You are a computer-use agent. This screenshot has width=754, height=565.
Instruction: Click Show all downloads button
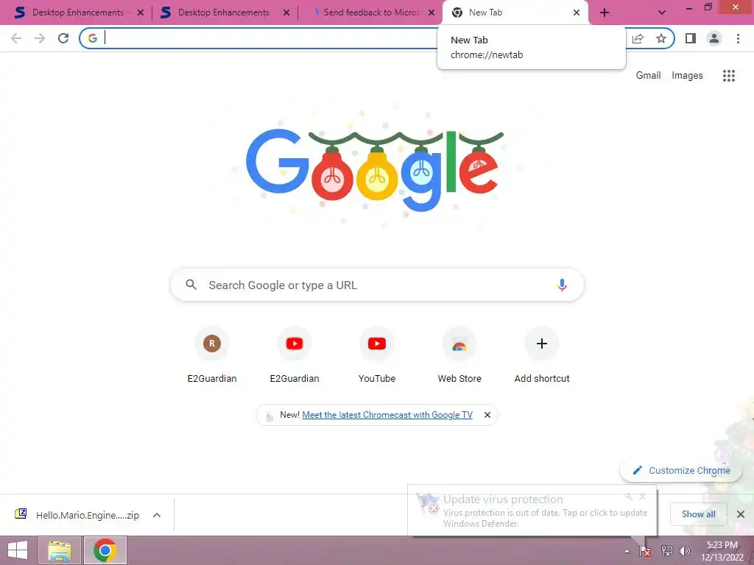pyautogui.click(x=698, y=514)
